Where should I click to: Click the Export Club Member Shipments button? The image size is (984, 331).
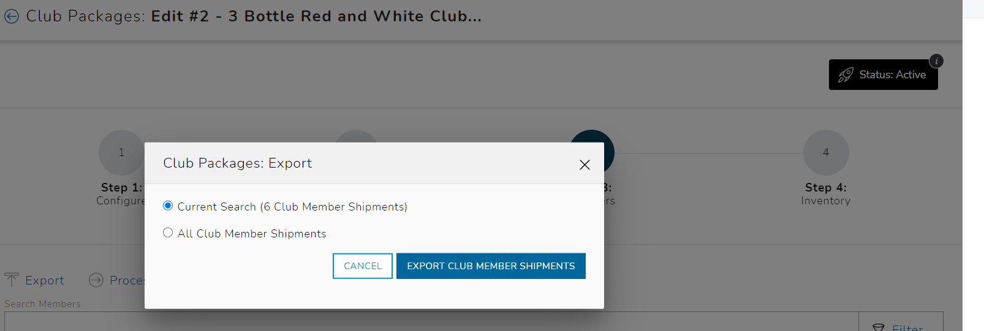tap(491, 266)
